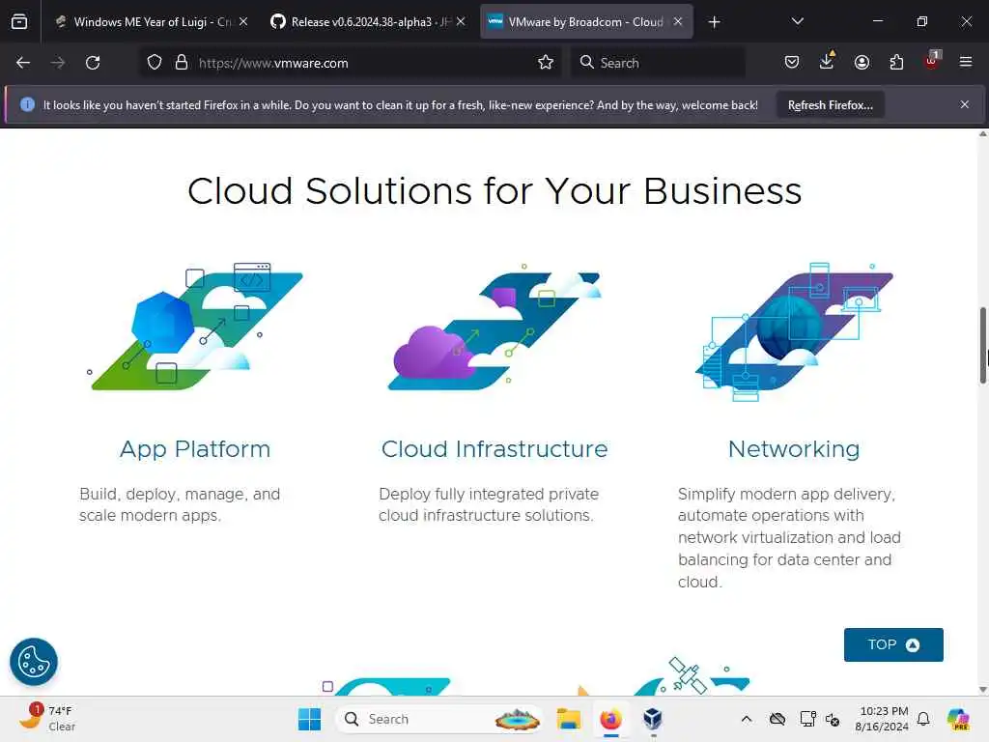This screenshot has width=989, height=742.
Task: Open the Windows Start menu
Action: tap(309, 719)
